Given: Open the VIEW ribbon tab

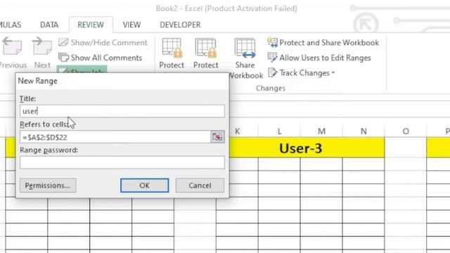Looking at the screenshot, I should coord(131,25).
